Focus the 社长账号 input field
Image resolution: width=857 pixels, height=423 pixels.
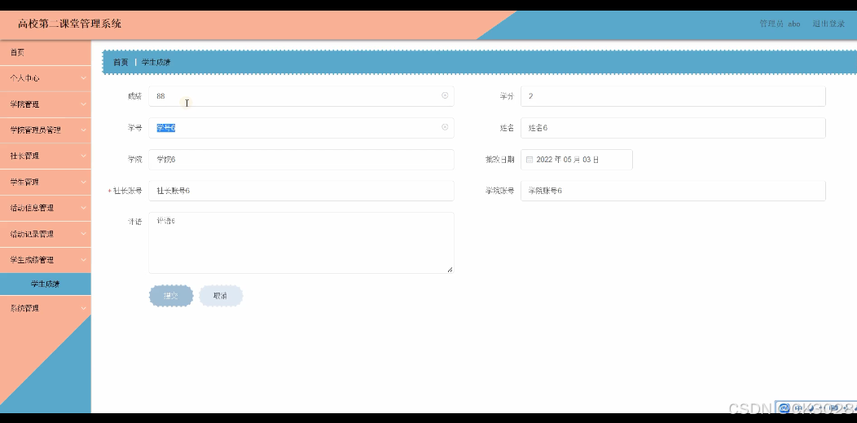pyautogui.click(x=301, y=191)
